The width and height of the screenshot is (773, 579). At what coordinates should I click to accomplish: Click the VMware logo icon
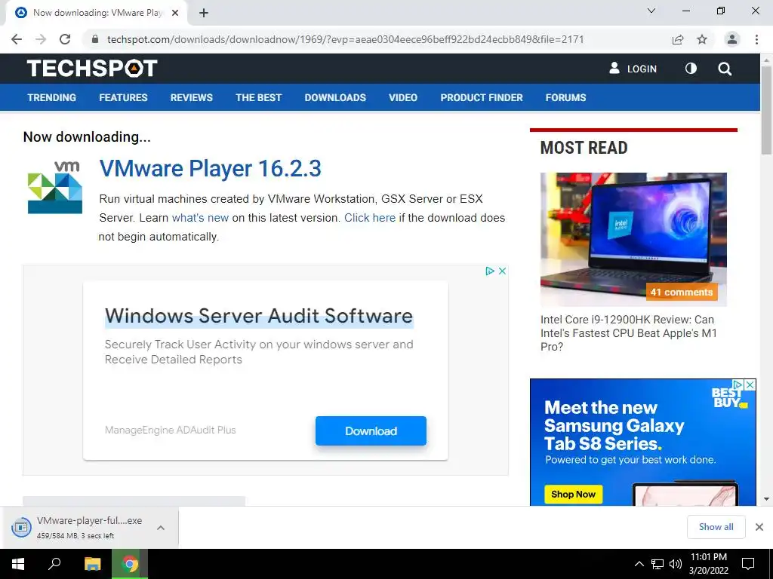54,187
